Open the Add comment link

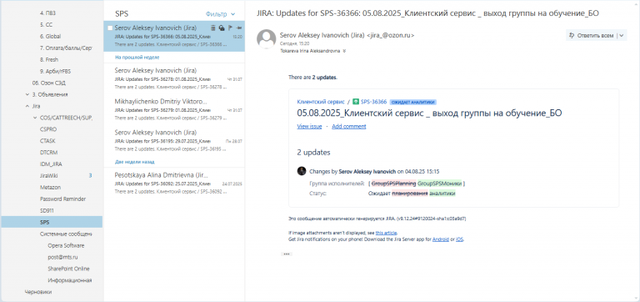point(349,126)
